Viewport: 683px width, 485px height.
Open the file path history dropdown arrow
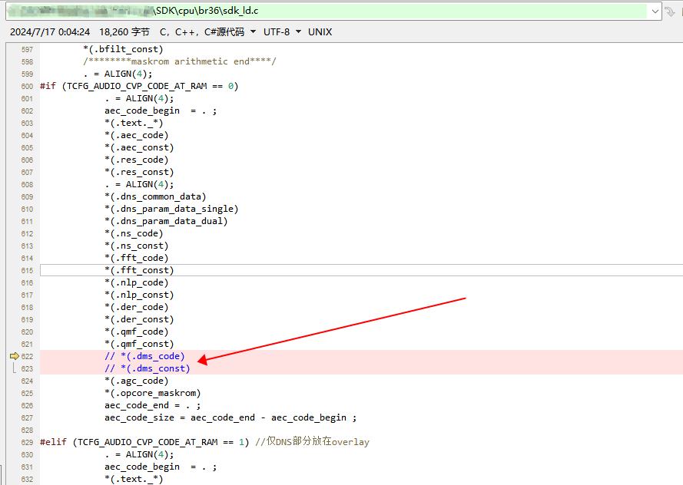[655, 12]
